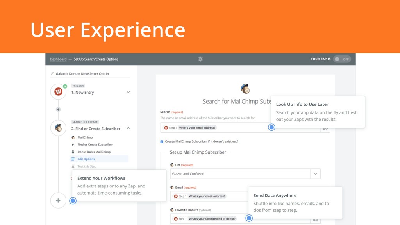Open the Dashboard breadcrumb link
This screenshot has height=225, width=400.
pyautogui.click(x=58, y=59)
